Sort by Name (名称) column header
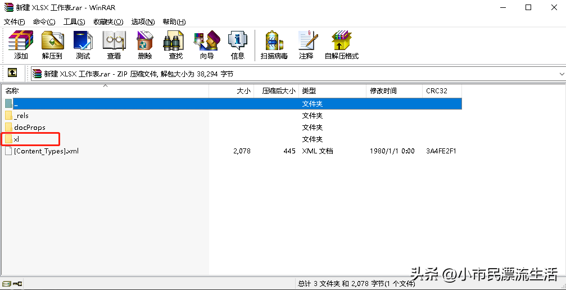566x290 pixels. [105, 91]
